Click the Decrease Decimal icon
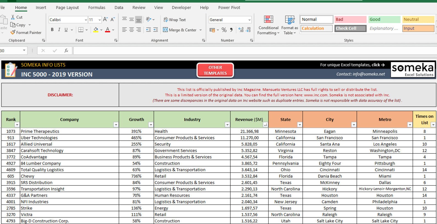The image size is (437, 224). click(248, 30)
